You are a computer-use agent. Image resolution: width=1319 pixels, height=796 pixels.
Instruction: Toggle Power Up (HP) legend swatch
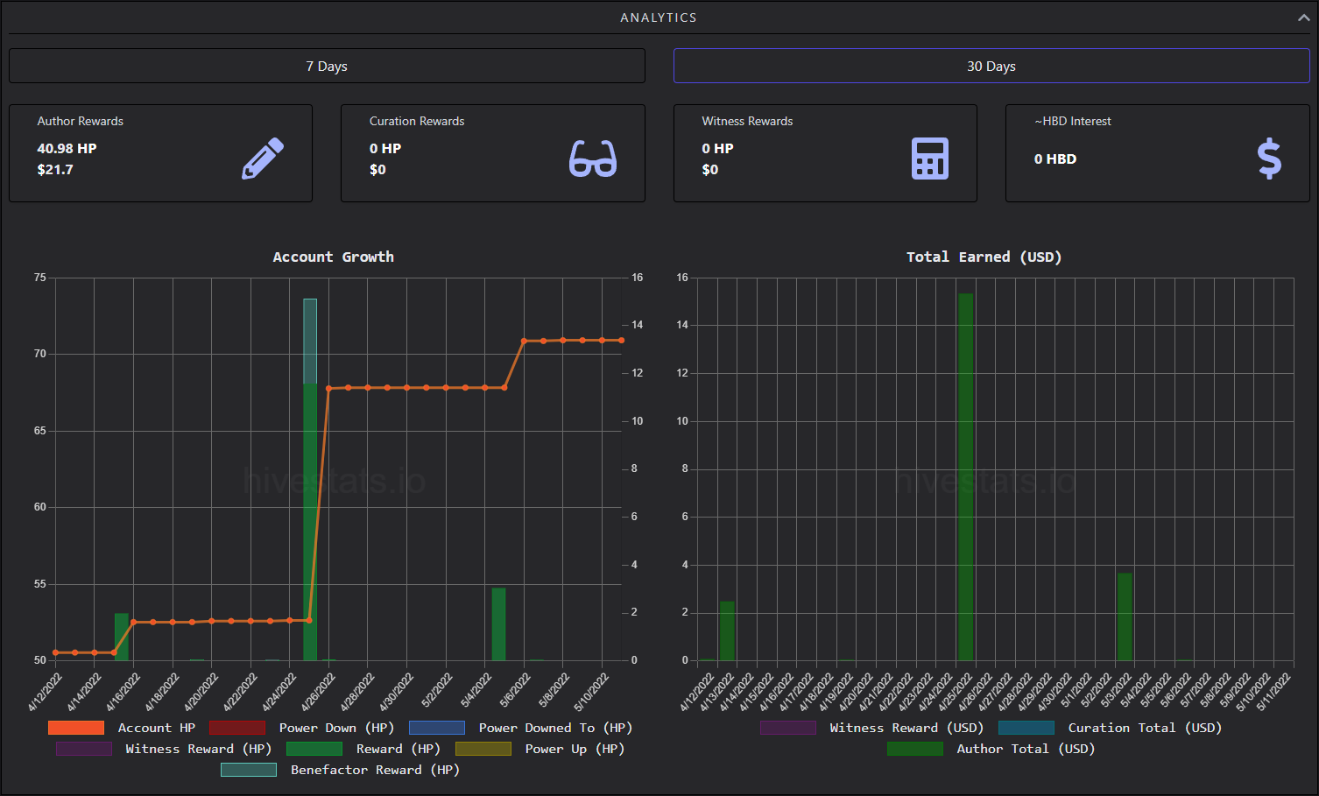483,749
